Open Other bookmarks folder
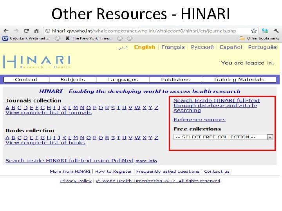Image resolution: width=282 pixels, height=211 pixels. [259, 38]
